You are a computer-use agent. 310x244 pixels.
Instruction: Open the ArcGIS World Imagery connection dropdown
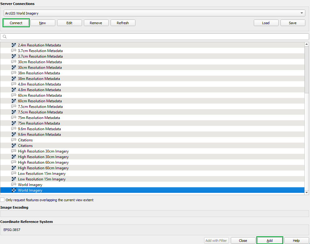(x=154, y=13)
